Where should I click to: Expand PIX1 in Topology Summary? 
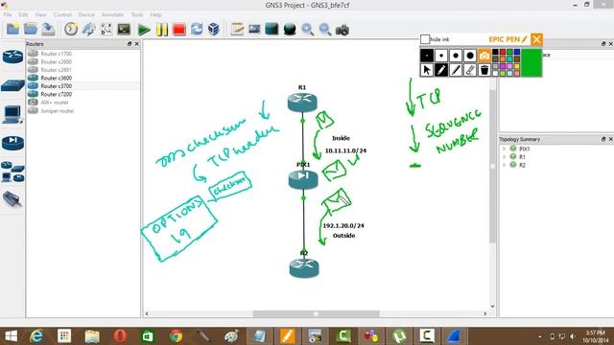[505, 149]
